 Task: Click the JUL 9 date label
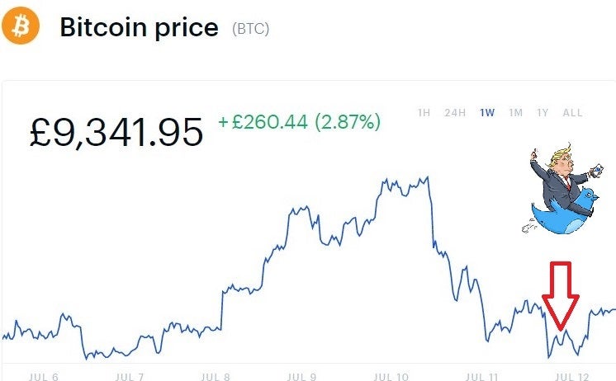(x=301, y=376)
